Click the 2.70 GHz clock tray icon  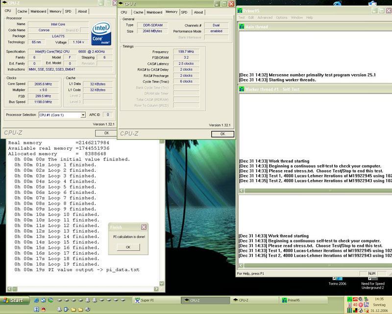(366, 305)
